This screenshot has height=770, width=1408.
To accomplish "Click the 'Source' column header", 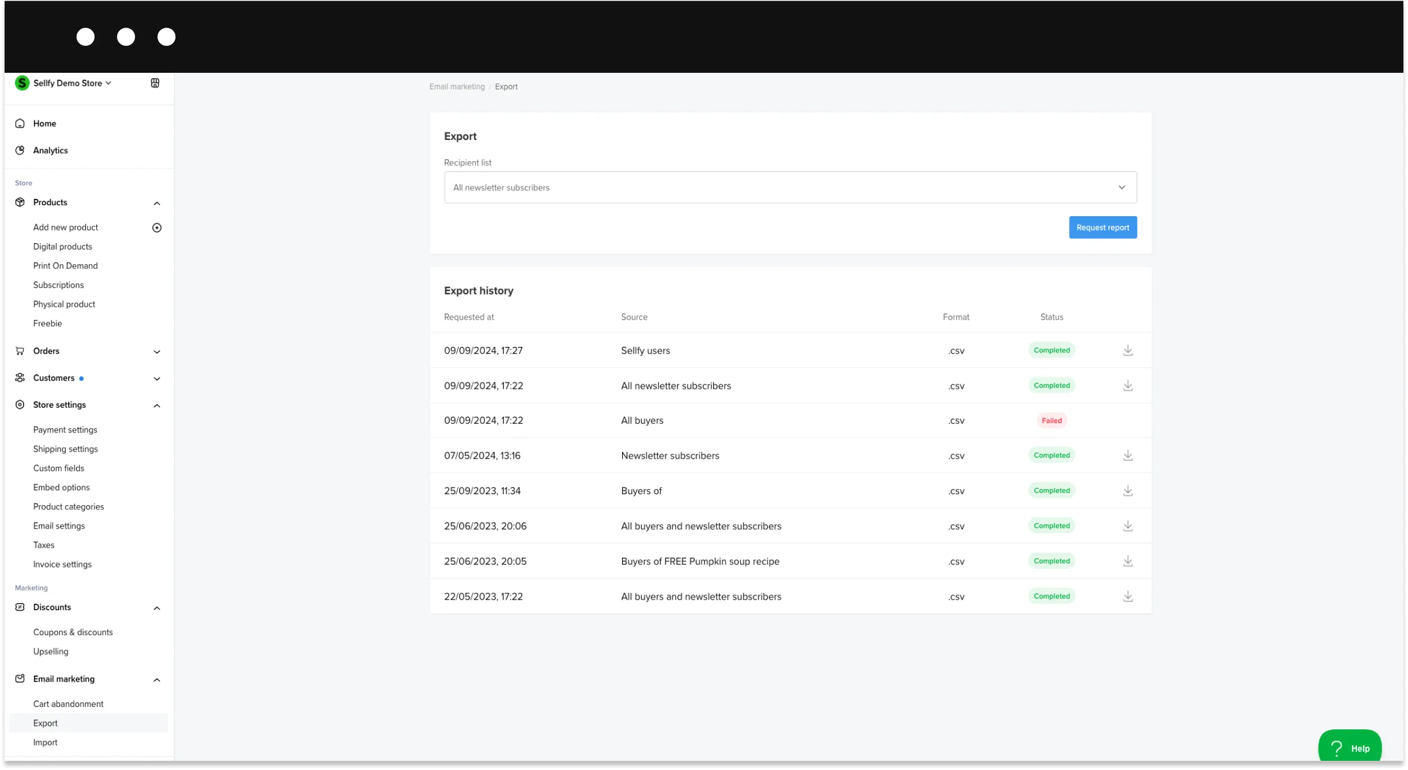I will coord(634,317).
